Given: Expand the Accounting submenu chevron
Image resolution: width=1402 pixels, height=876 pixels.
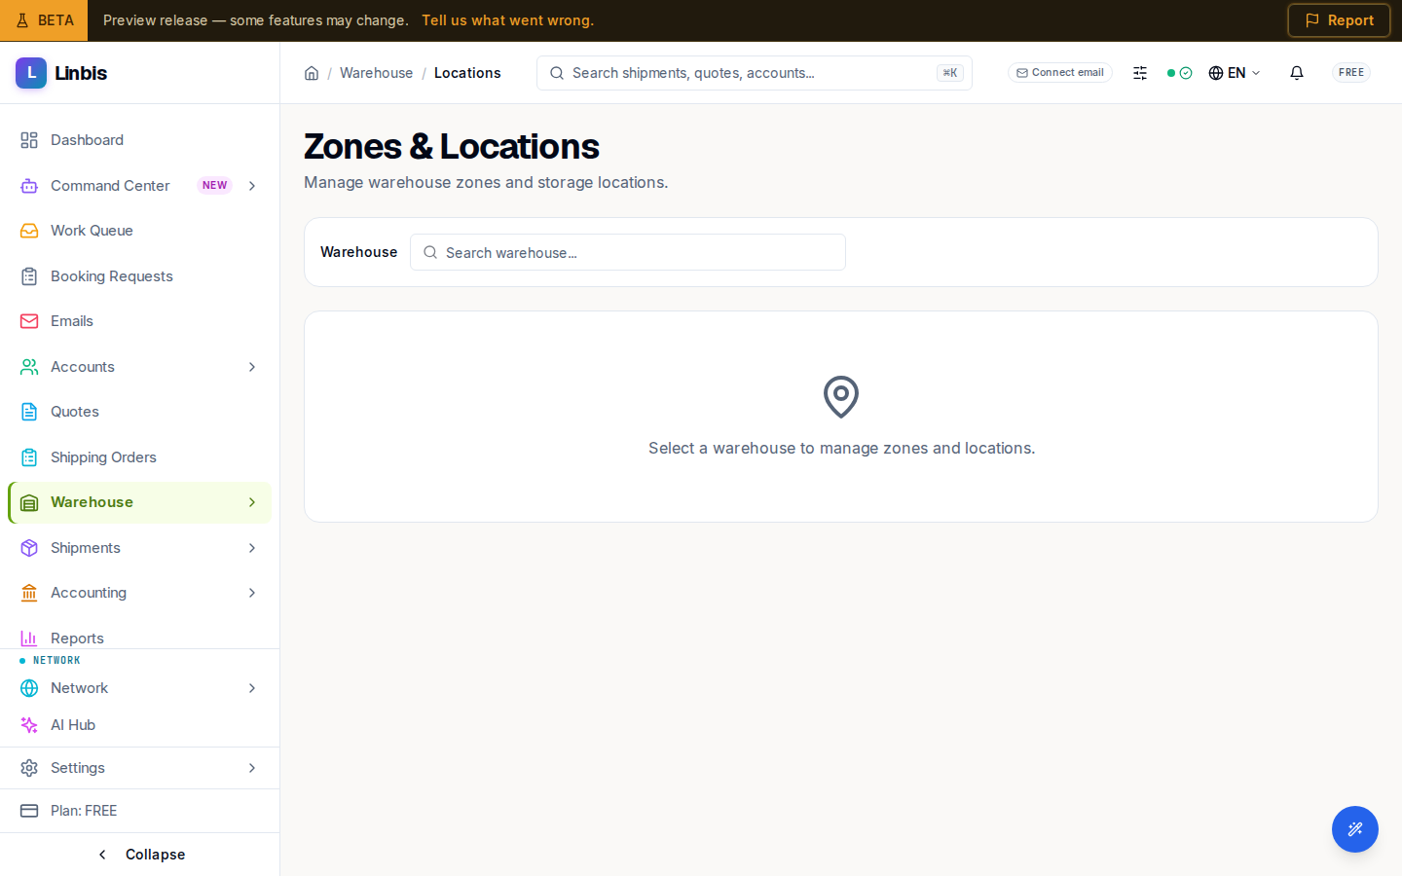Looking at the screenshot, I should [252, 593].
